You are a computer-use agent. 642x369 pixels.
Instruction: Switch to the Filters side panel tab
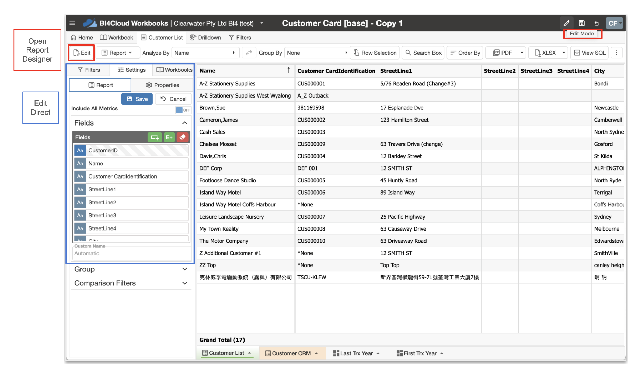(x=89, y=70)
